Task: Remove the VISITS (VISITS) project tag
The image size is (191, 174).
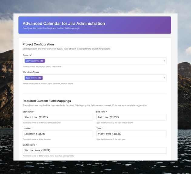Action: 42,61
